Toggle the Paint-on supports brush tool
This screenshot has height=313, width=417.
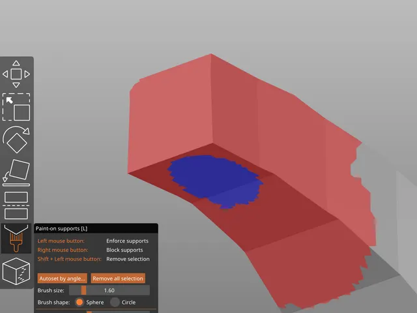point(16,238)
